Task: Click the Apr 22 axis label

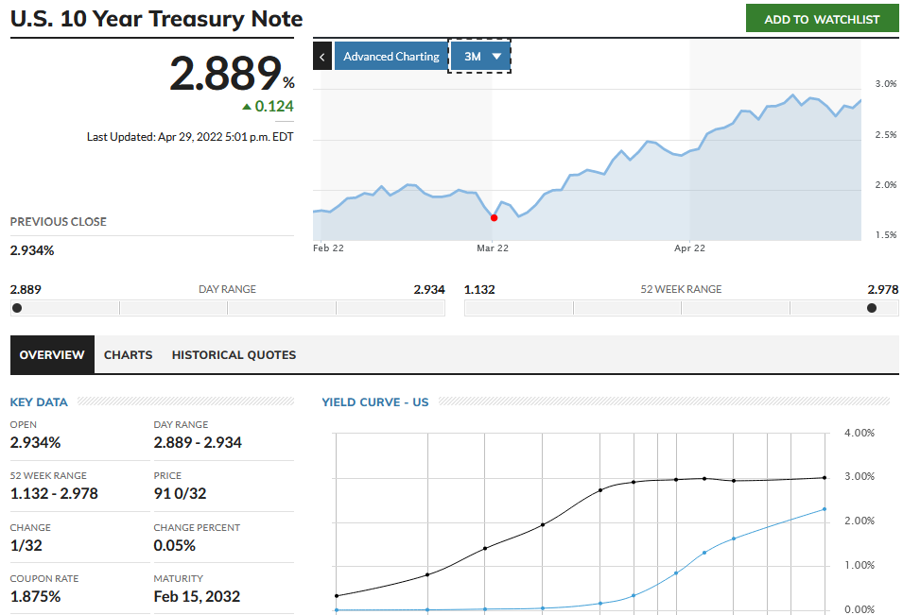Action: (x=689, y=248)
